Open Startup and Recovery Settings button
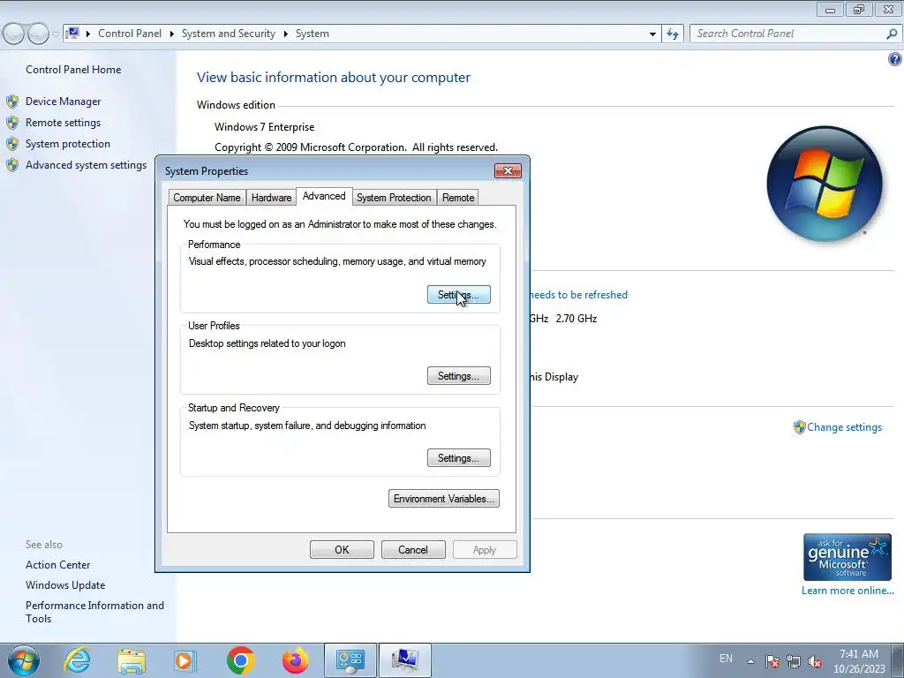The width and height of the screenshot is (904, 678). tap(459, 458)
